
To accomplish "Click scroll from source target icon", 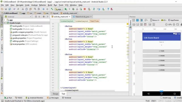I will pyautogui.click(x=36, y=17).
